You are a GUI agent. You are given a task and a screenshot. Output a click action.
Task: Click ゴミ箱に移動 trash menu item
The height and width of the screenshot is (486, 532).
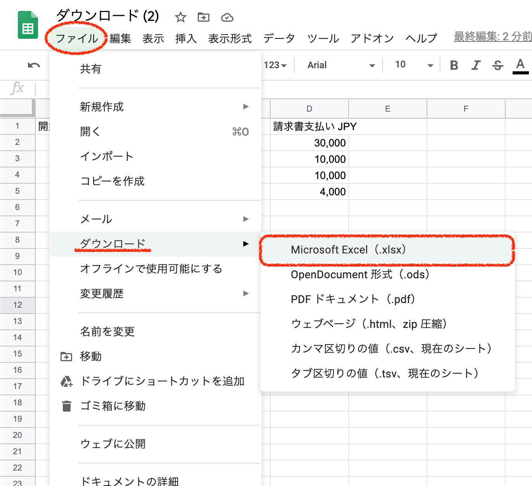(113, 406)
